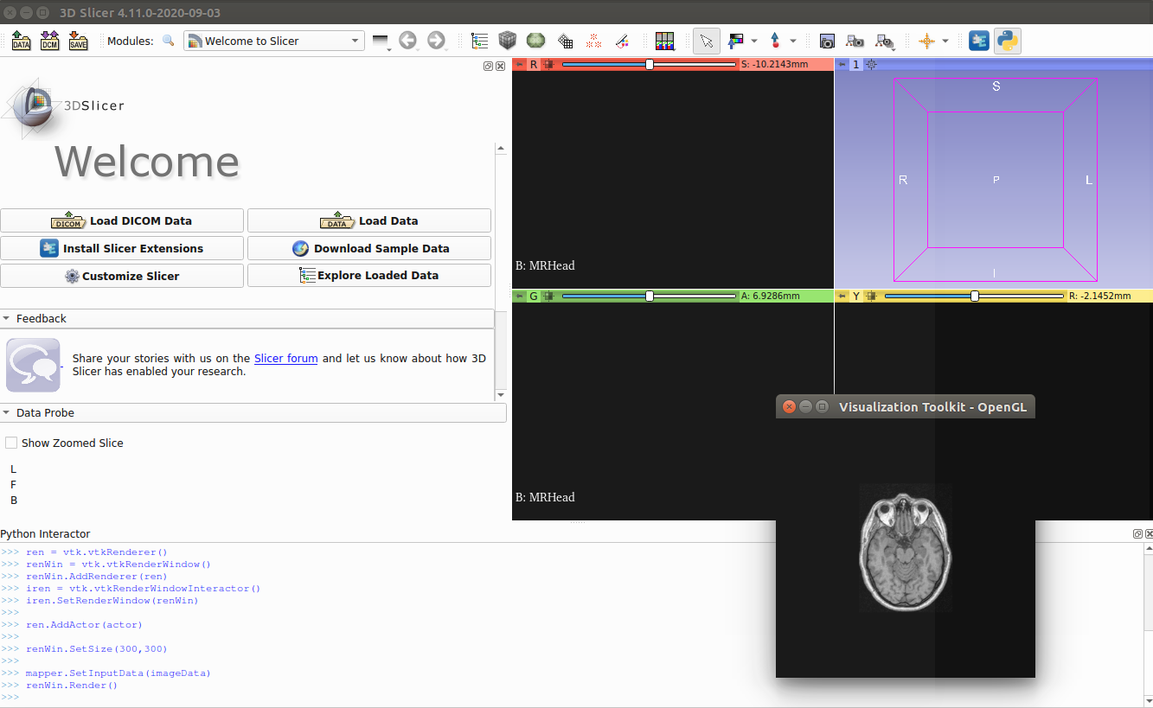Open the crosshair options dropdown arrow
The image size is (1153, 708).
(945, 41)
